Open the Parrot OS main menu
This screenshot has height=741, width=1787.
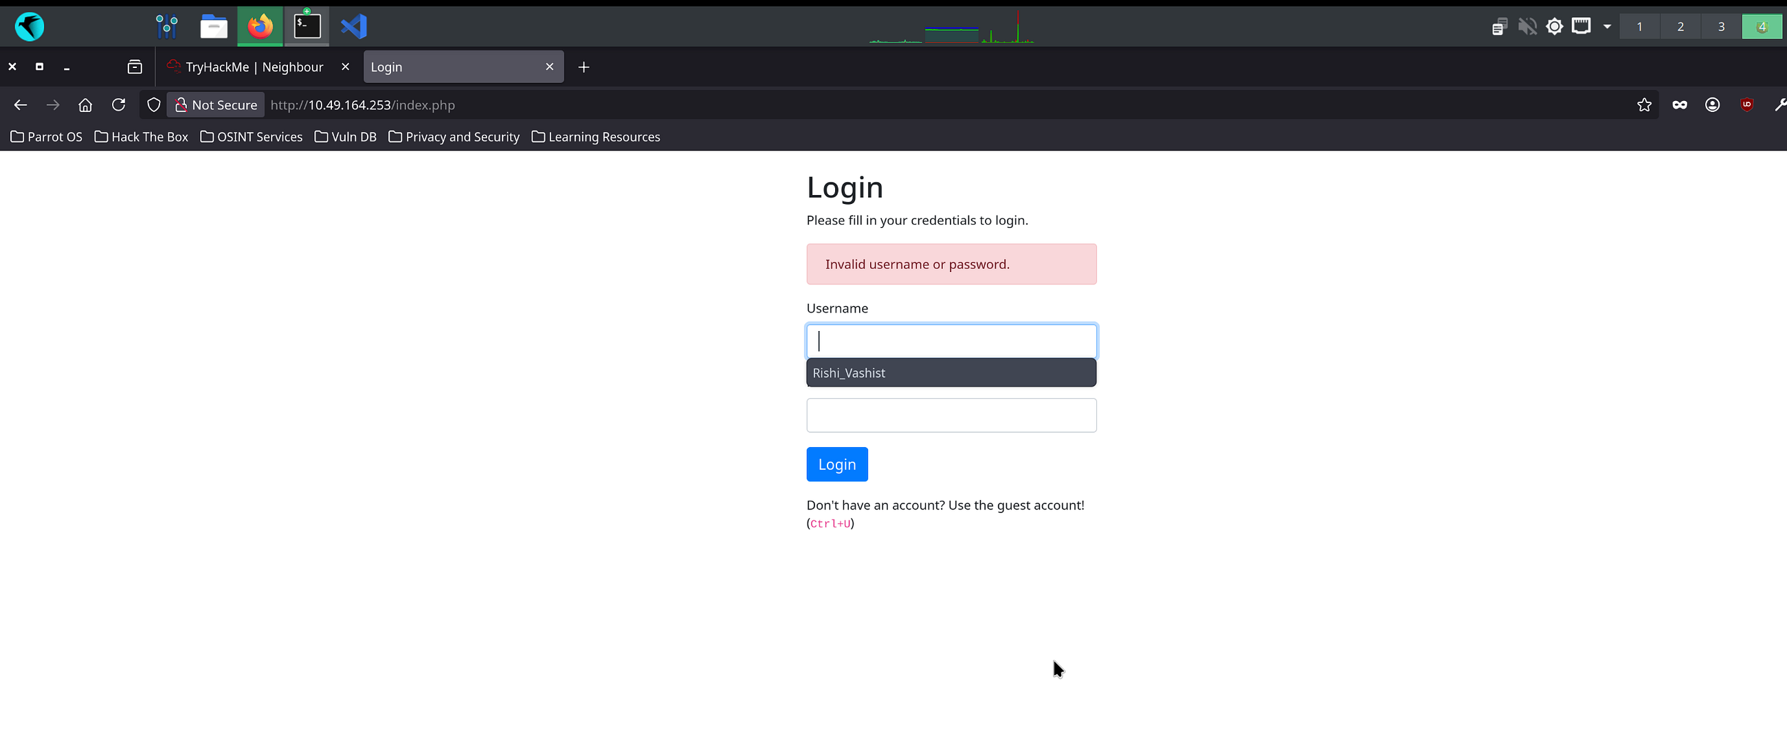[x=29, y=26]
